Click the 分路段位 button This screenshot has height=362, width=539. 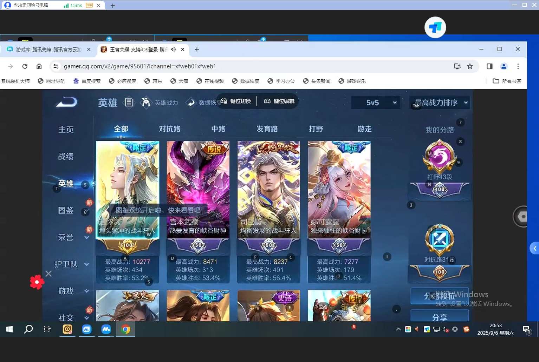pos(440,296)
